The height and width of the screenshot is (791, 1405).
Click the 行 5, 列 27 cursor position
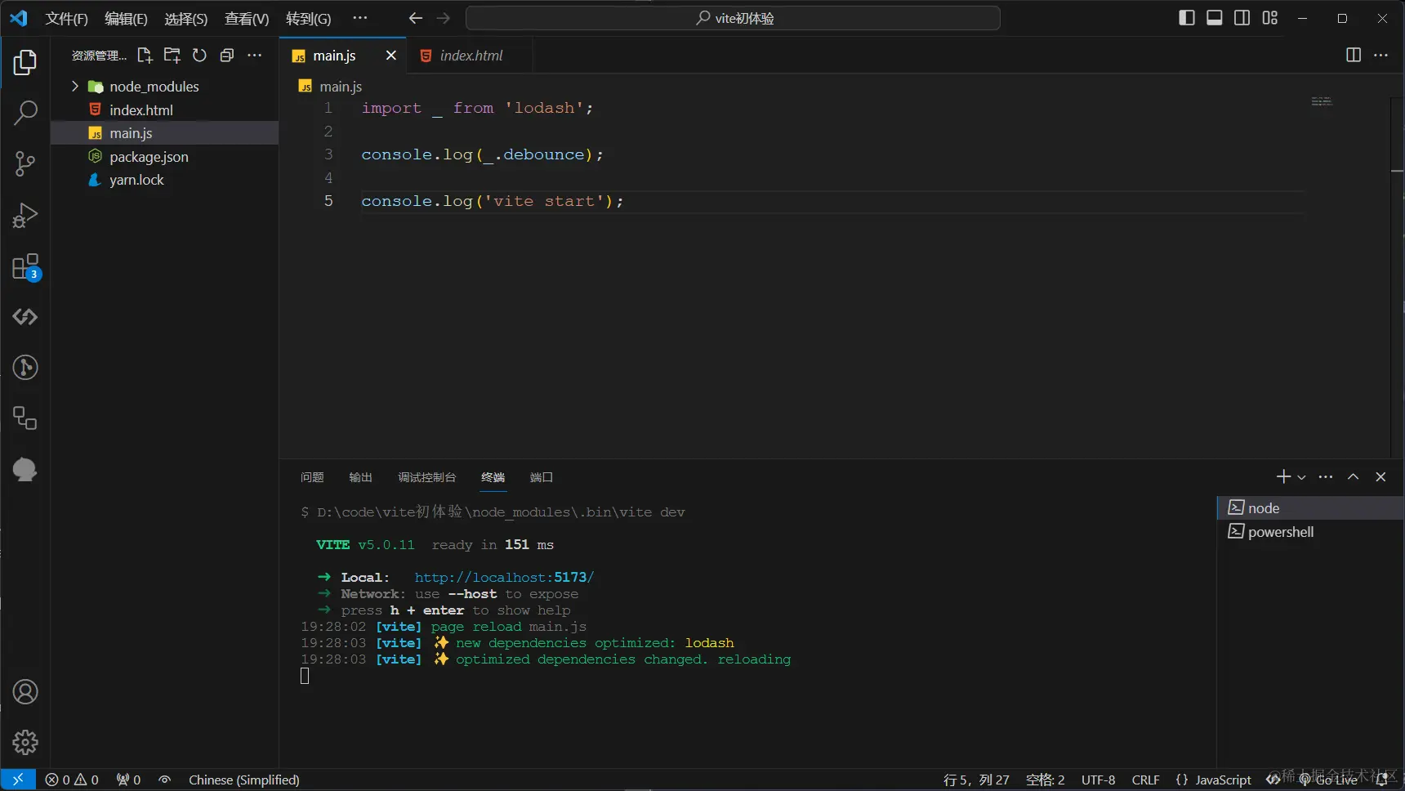point(976,780)
